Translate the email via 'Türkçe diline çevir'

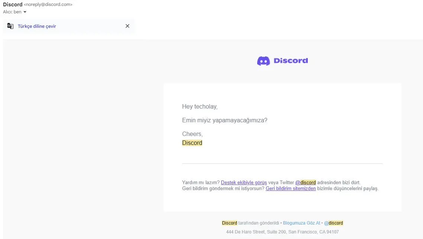(x=37, y=26)
